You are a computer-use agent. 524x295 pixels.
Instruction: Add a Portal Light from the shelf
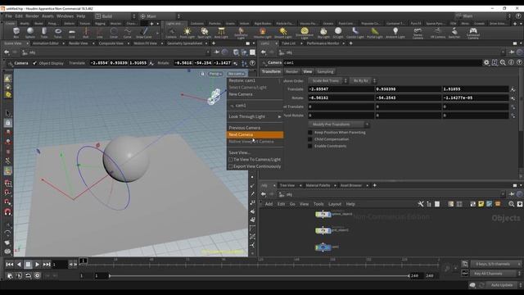tap(375, 33)
